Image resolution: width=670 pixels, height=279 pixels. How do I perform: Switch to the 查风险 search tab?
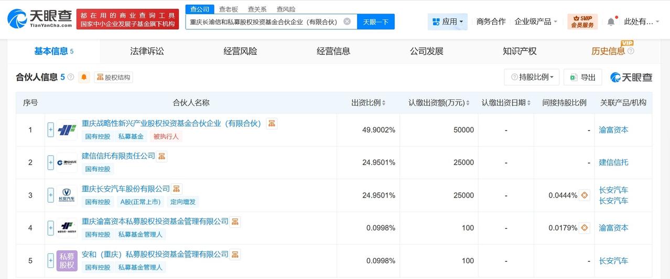(286, 9)
